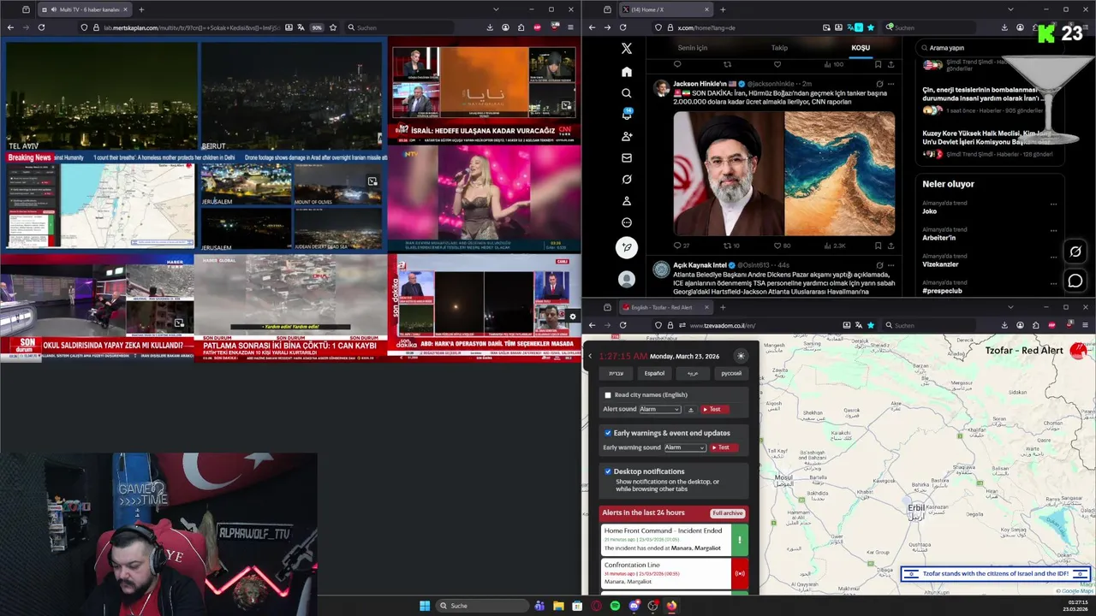Open Grok icon in the X sidebar
The image size is (1096, 616).
[x=627, y=180]
